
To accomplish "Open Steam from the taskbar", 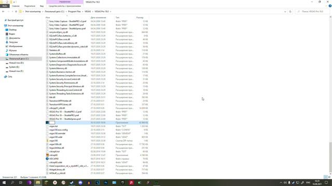I will (72, 182).
